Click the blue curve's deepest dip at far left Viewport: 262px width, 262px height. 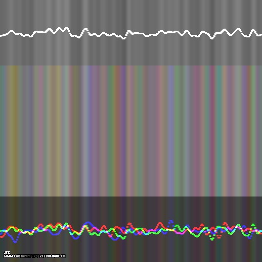[15, 241]
